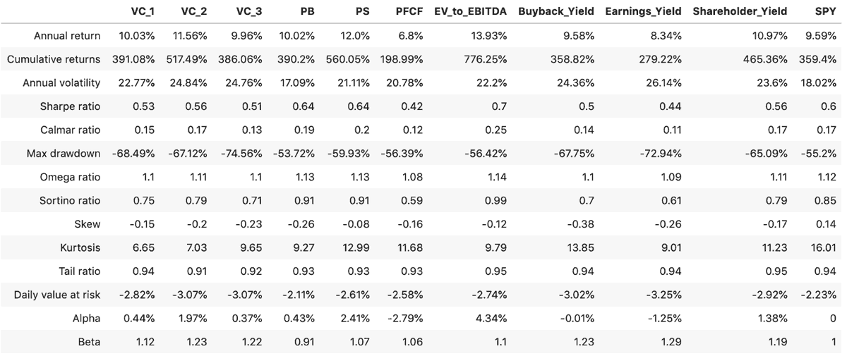Image resolution: width=847 pixels, height=356 pixels.
Task: Click the VC_1 column header
Action: point(144,12)
